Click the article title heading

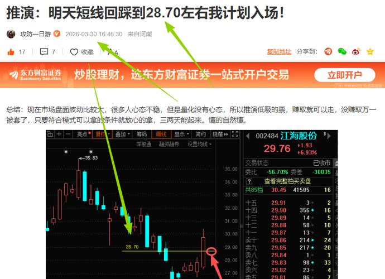coord(146,13)
